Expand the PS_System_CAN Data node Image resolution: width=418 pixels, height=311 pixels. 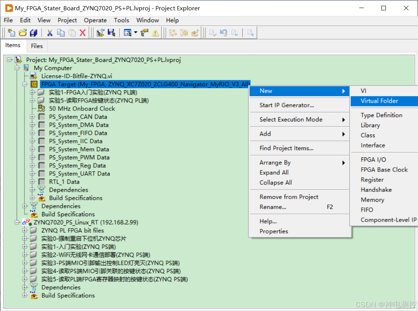point(32,117)
